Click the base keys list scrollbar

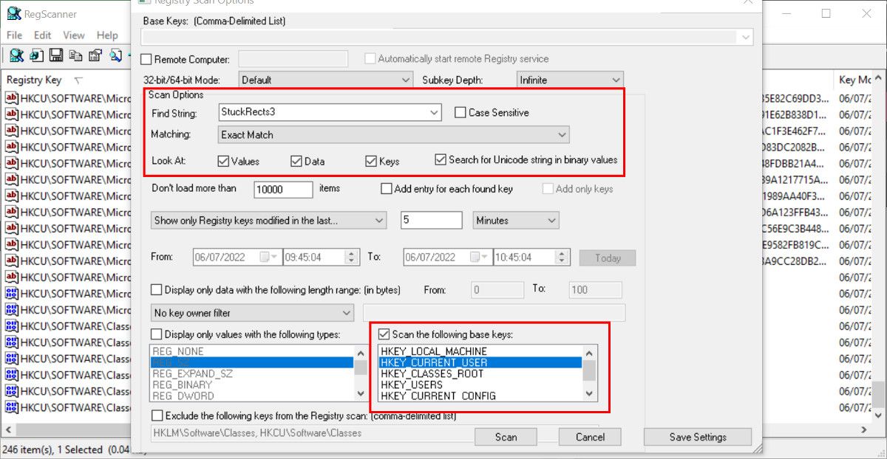(589, 373)
